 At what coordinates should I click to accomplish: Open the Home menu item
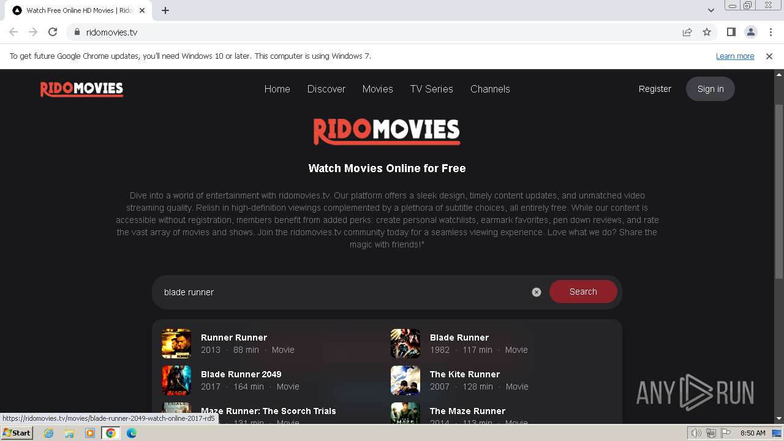pos(277,89)
